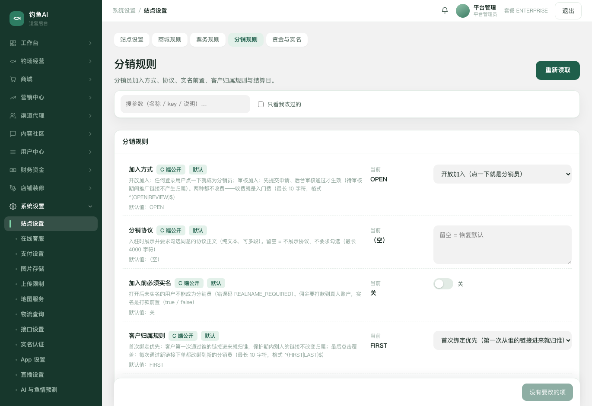Click the 钓场经营 fish icon
Screen dimensions: 592x406
pos(13,61)
